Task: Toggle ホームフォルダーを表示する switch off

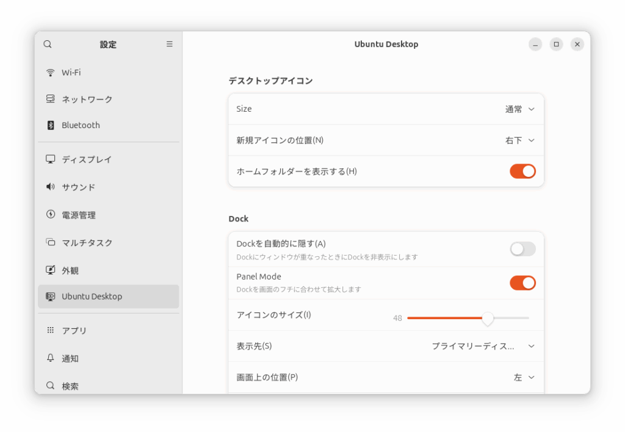Action: pos(522,171)
